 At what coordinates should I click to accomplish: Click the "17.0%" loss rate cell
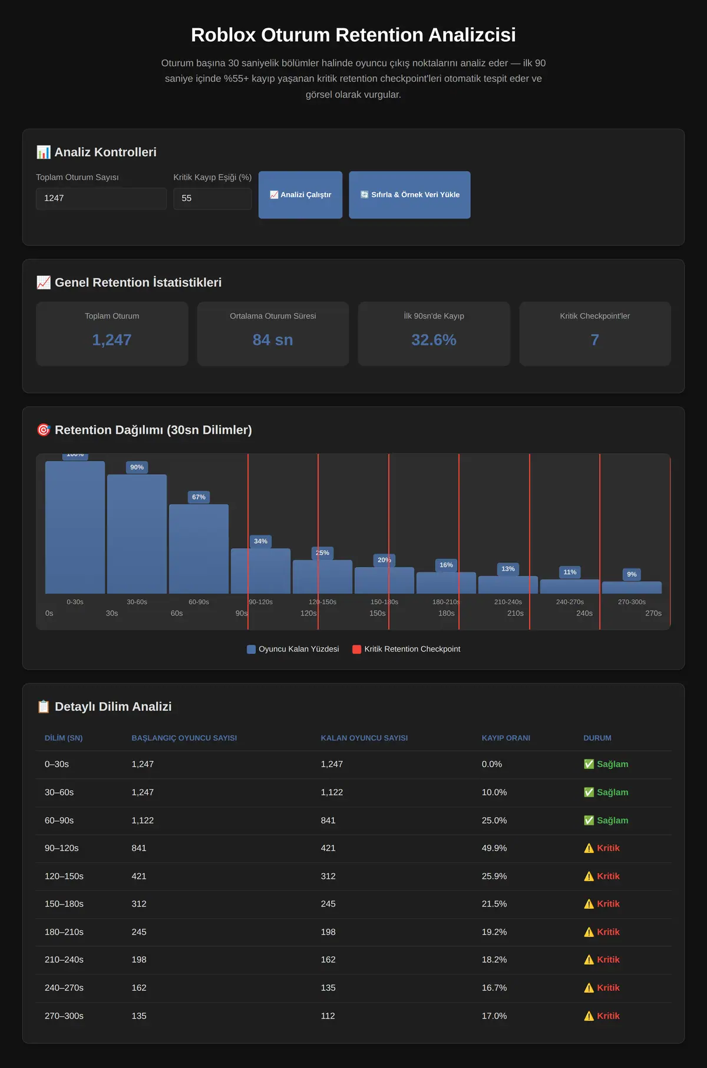coord(494,1016)
